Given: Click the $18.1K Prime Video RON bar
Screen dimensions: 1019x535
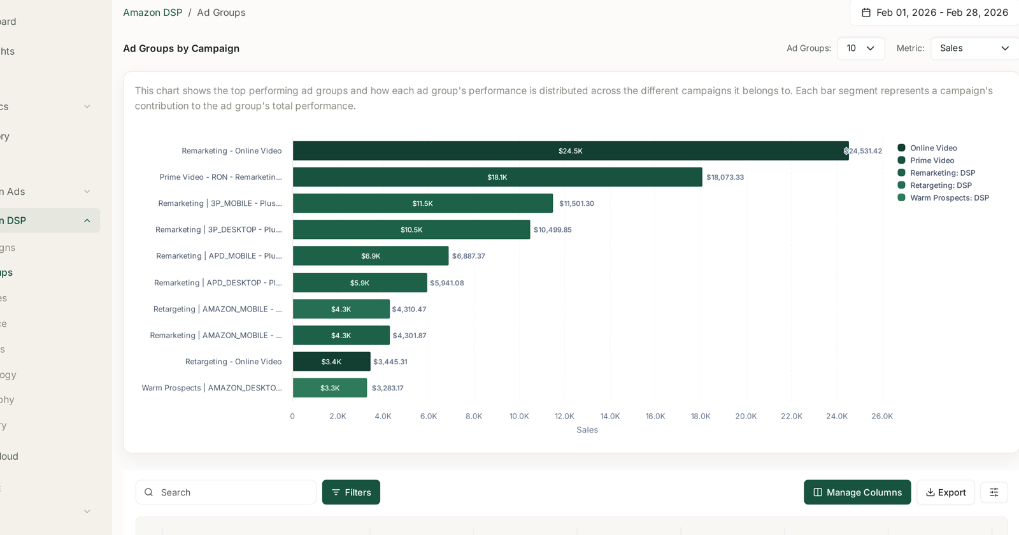Looking at the screenshot, I should click(497, 177).
